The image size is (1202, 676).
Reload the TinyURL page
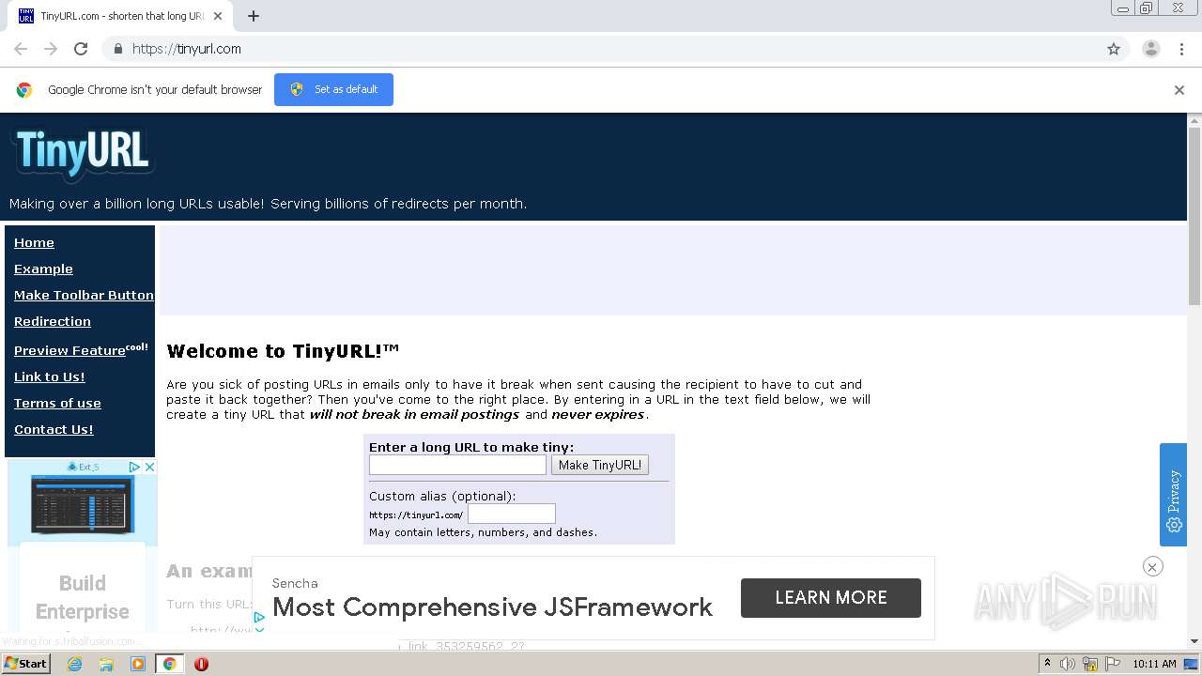[x=81, y=49]
